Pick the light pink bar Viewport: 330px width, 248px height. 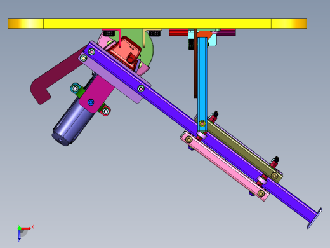225,166
